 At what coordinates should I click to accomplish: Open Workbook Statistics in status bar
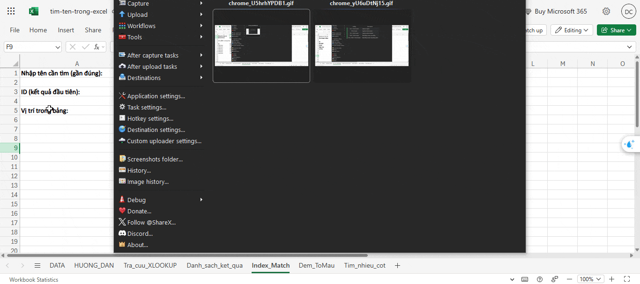[x=34, y=279]
